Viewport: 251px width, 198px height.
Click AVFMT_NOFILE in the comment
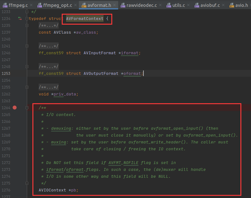pos(123,163)
